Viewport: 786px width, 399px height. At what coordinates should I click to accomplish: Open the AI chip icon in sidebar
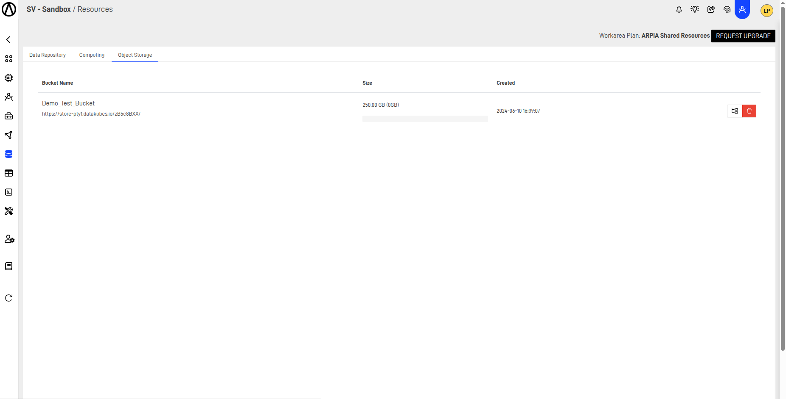8,78
